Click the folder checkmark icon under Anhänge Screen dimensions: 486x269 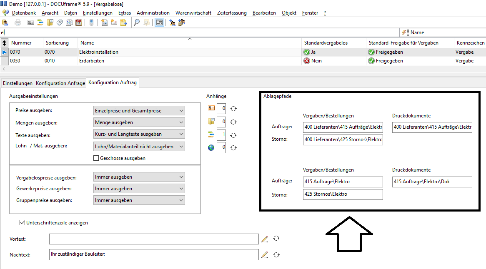pyautogui.click(x=211, y=121)
